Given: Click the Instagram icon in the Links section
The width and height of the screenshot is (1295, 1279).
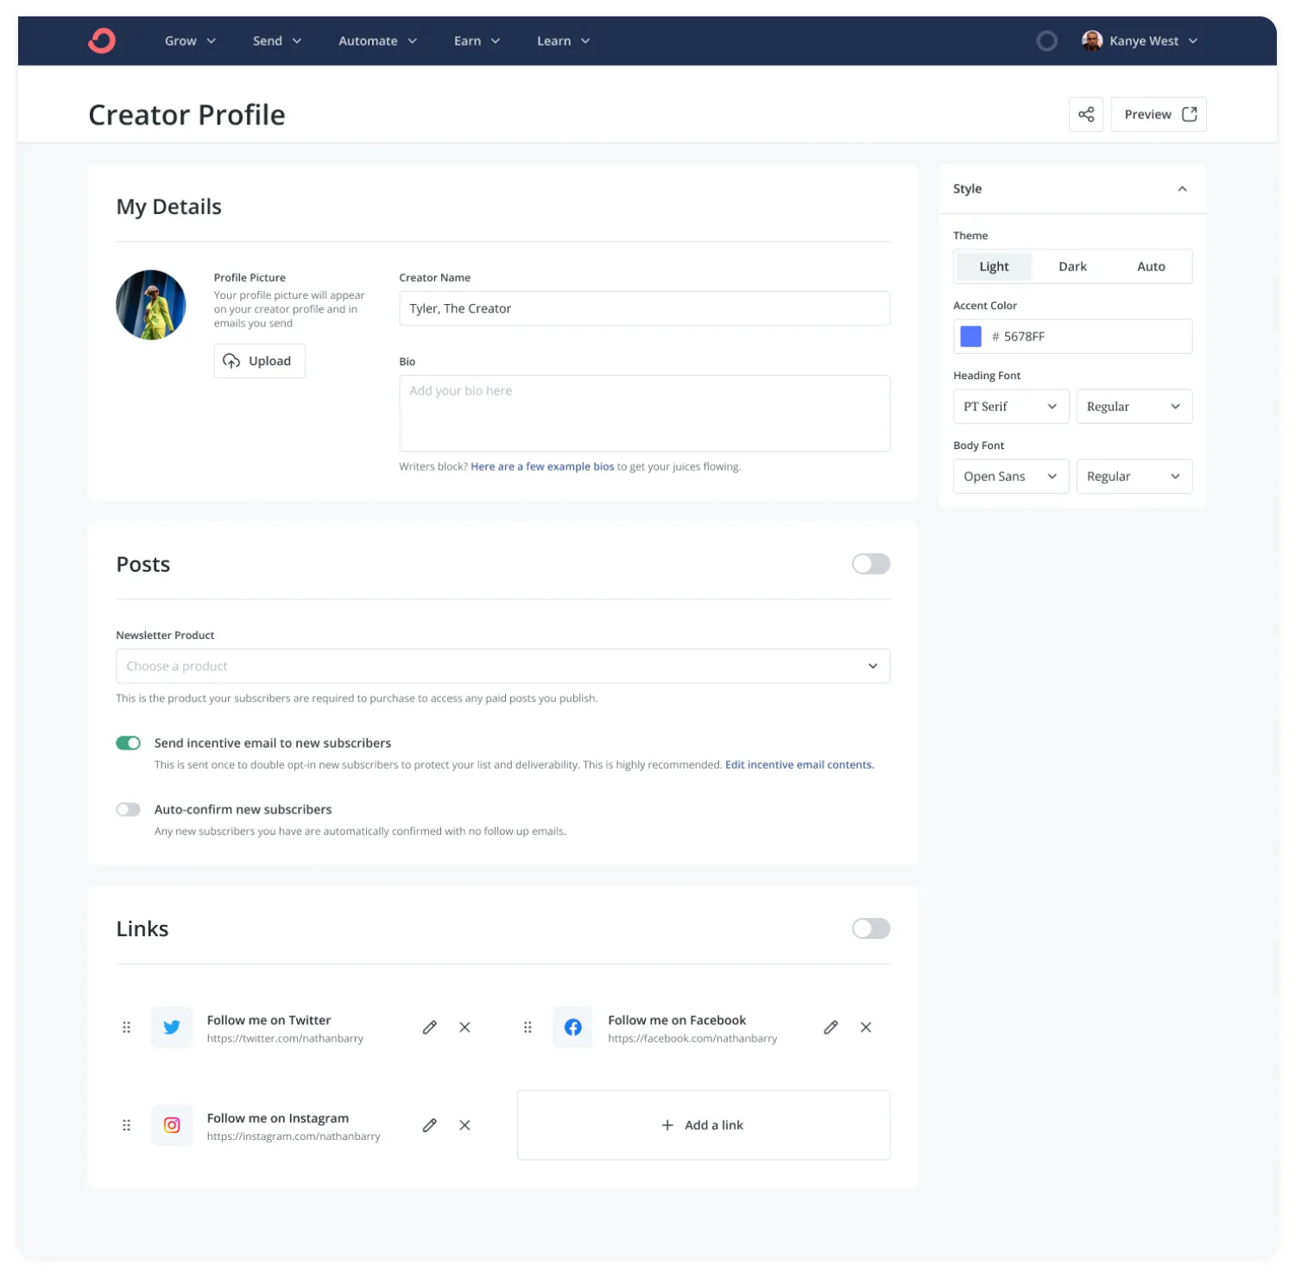Looking at the screenshot, I should tap(172, 1124).
